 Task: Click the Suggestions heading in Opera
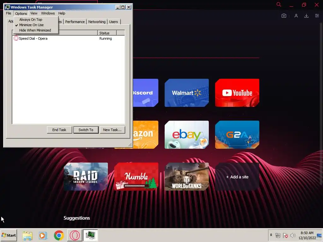(77, 218)
